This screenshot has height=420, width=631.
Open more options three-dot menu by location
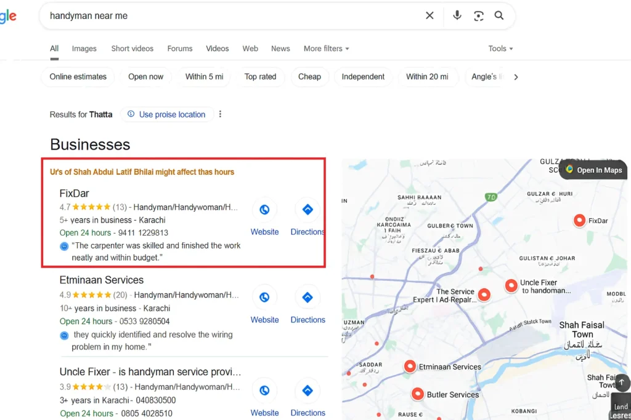(x=220, y=114)
